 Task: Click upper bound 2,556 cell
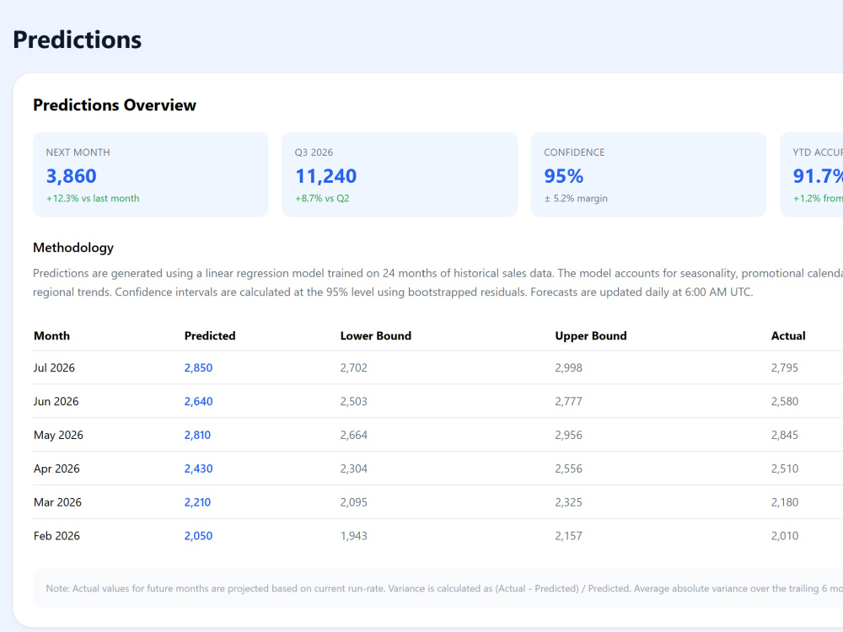[569, 469]
